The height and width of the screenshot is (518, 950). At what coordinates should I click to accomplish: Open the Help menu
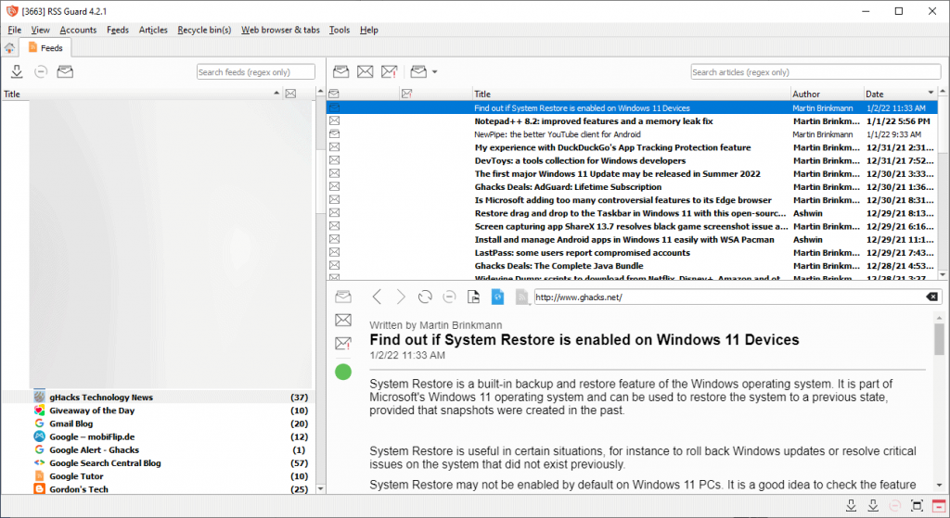coord(369,30)
